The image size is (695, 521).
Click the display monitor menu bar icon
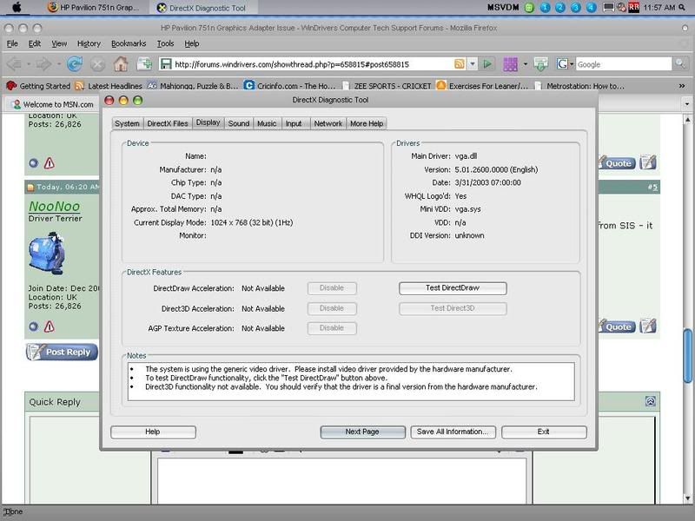pyautogui.click(x=609, y=8)
